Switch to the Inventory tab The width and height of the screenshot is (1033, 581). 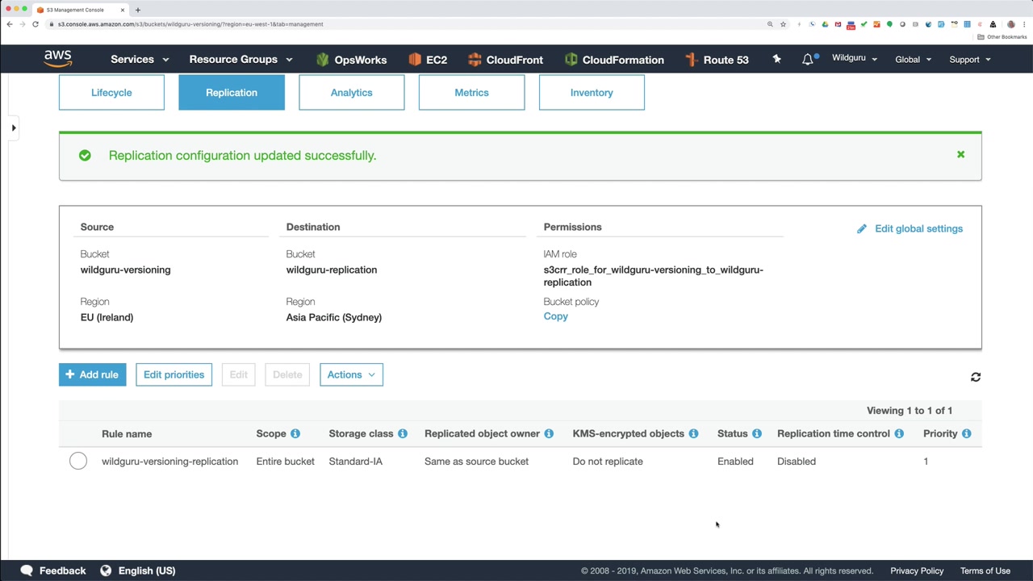click(x=592, y=92)
